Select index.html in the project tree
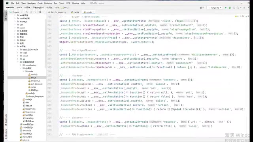The image size is (253, 142). (x=26, y=137)
